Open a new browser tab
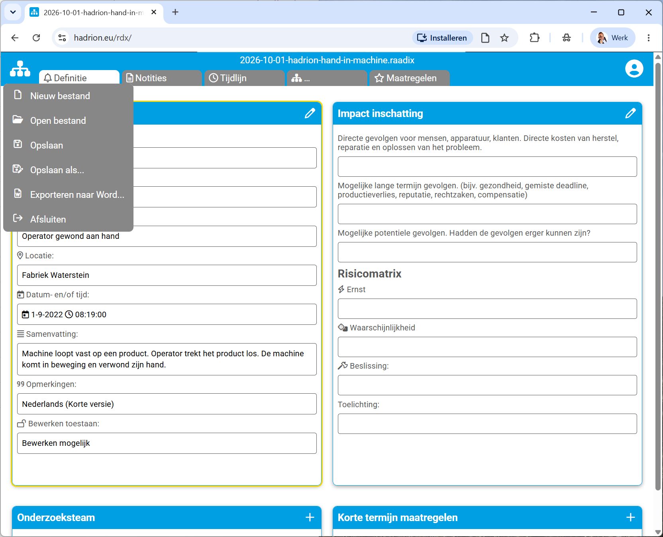663x537 pixels. [175, 12]
